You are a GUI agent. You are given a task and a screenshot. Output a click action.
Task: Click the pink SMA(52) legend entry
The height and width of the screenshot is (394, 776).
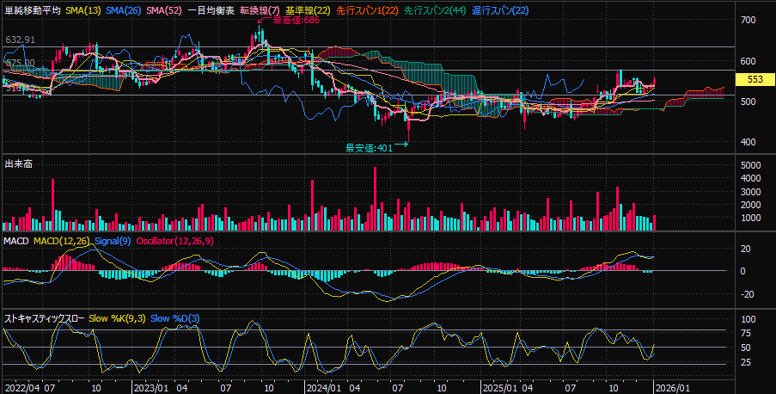click(x=163, y=10)
